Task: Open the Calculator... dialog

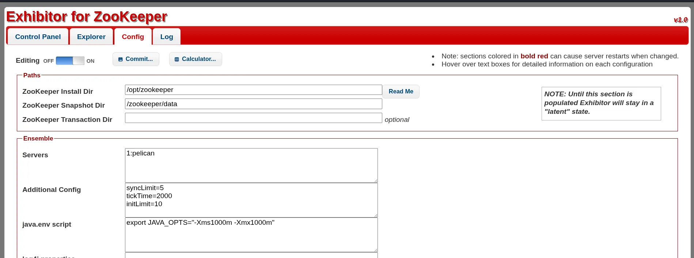Action: point(196,59)
